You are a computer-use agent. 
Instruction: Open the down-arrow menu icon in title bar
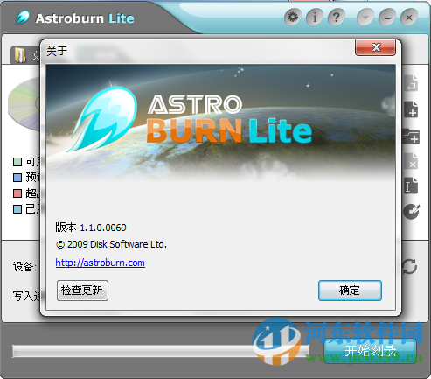point(365,18)
